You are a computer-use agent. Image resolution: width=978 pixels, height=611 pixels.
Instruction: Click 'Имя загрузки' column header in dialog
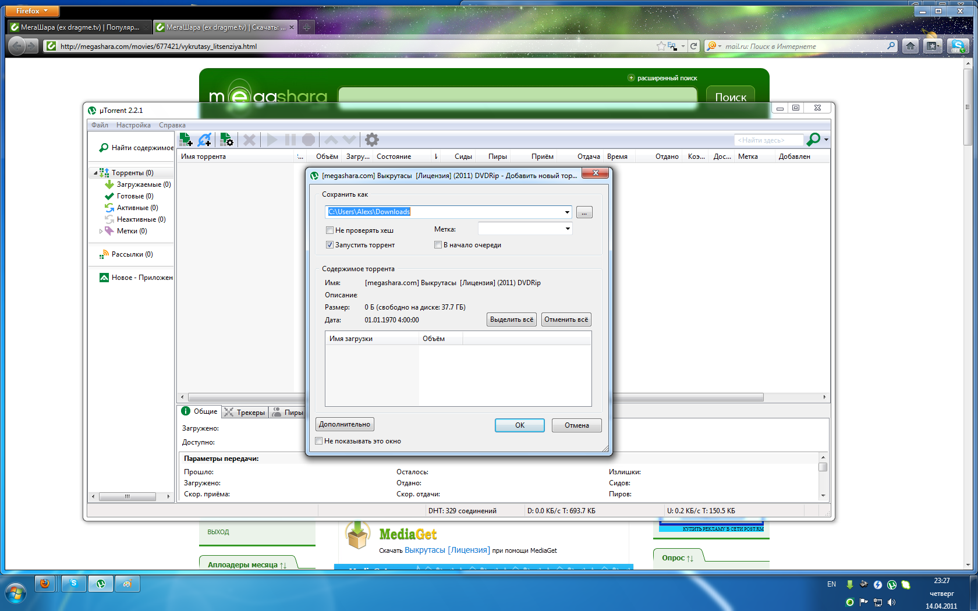pos(372,339)
